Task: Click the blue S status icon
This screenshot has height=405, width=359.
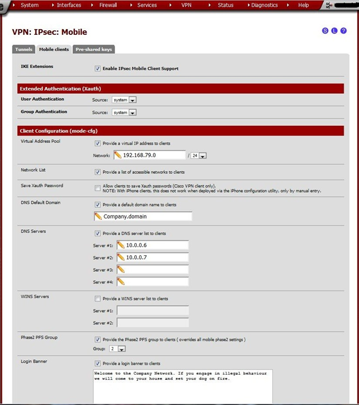Action: [x=325, y=31]
